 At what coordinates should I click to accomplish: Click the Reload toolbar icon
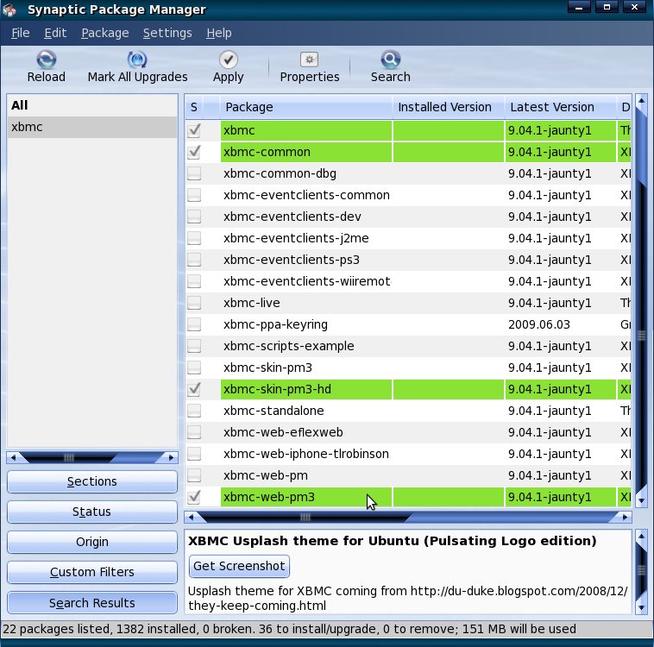47,60
